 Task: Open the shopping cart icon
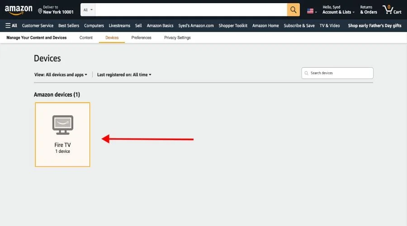pos(388,9)
